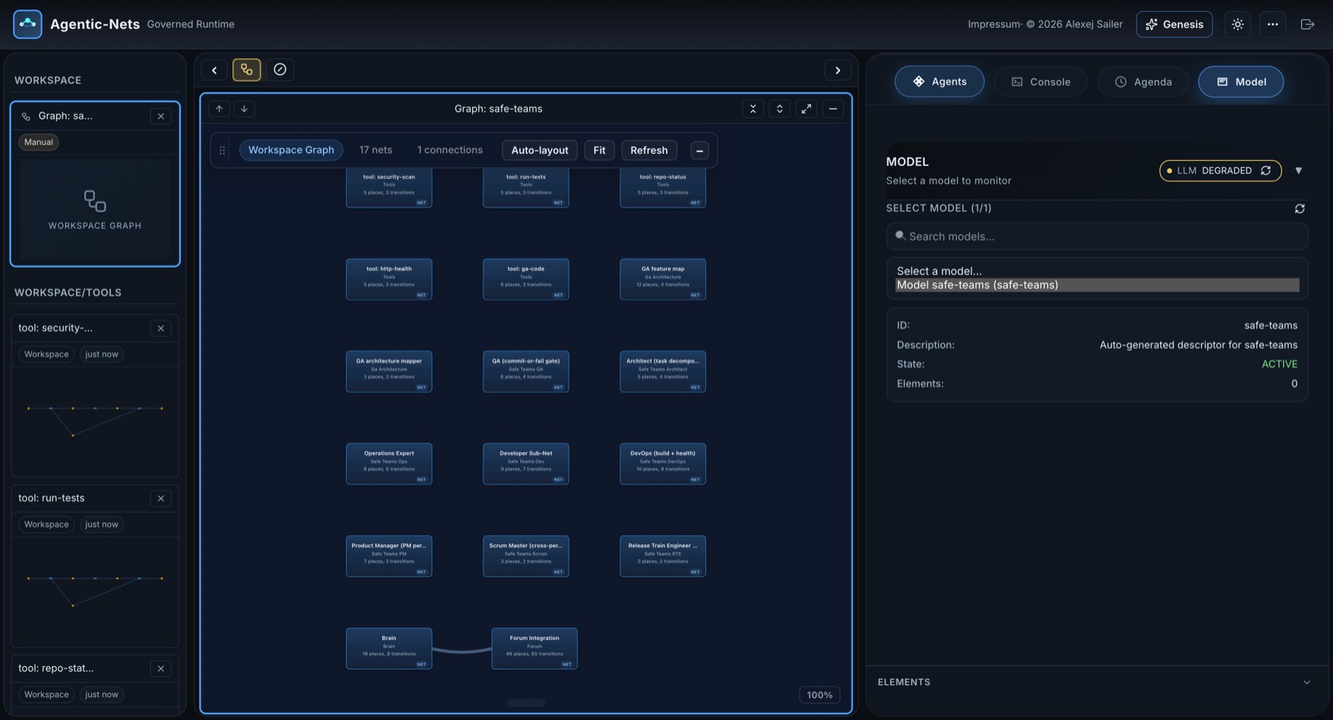Open the Workspace Graph thumbnail
This screenshot has width=1333, height=720.
(x=95, y=209)
